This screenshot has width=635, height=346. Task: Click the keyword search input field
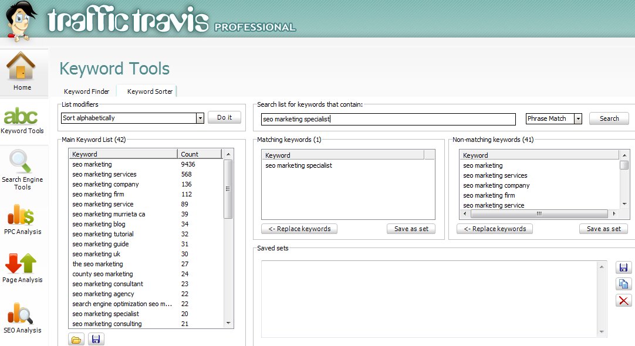click(x=388, y=119)
